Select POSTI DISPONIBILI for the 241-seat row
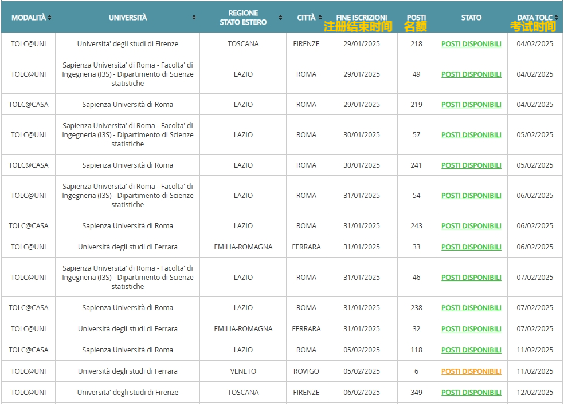 (471, 165)
